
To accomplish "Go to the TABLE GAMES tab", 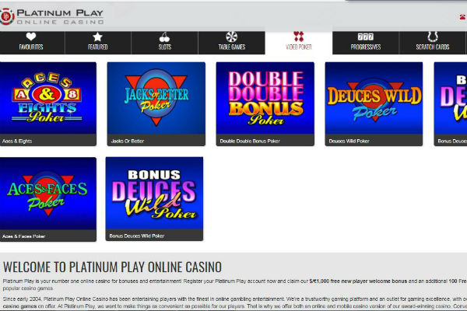I will pos(231,43).
